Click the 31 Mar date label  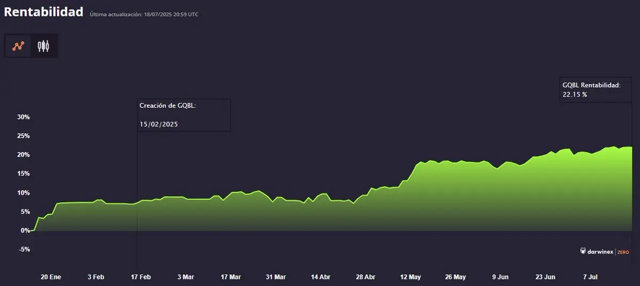(x=276, y=276)
